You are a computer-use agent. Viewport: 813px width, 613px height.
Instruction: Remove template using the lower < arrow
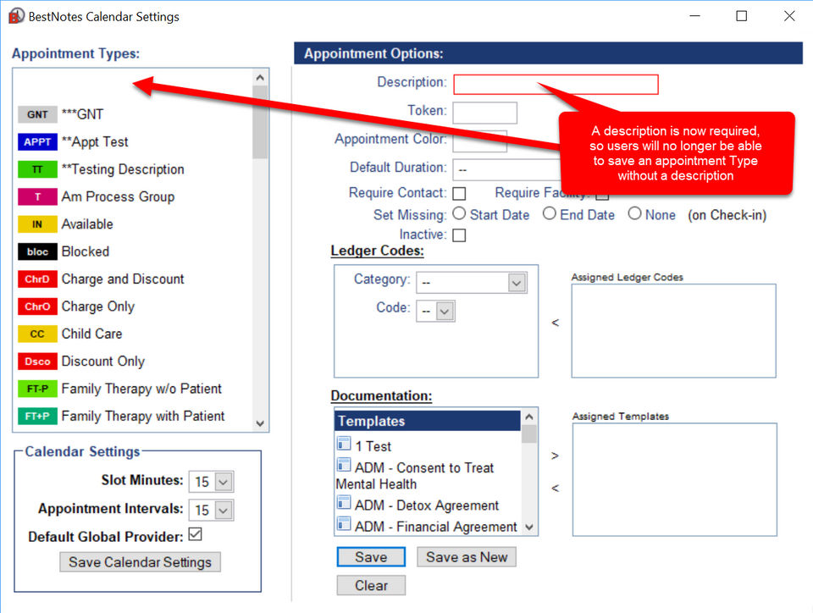tap(556, 489)
